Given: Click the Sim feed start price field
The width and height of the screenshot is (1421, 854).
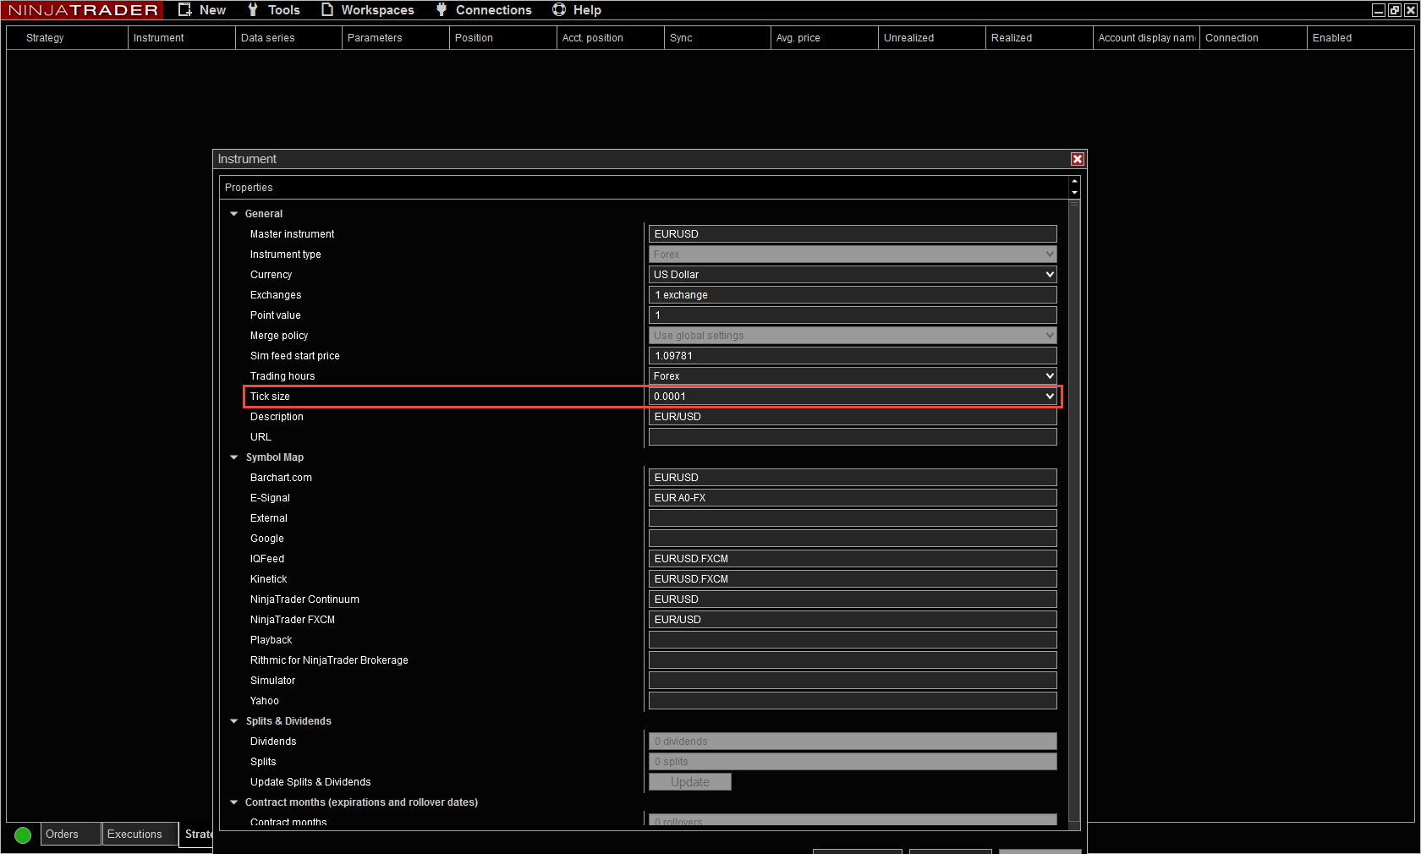Looking at the screenshot, I should click(x=852, y=356).
